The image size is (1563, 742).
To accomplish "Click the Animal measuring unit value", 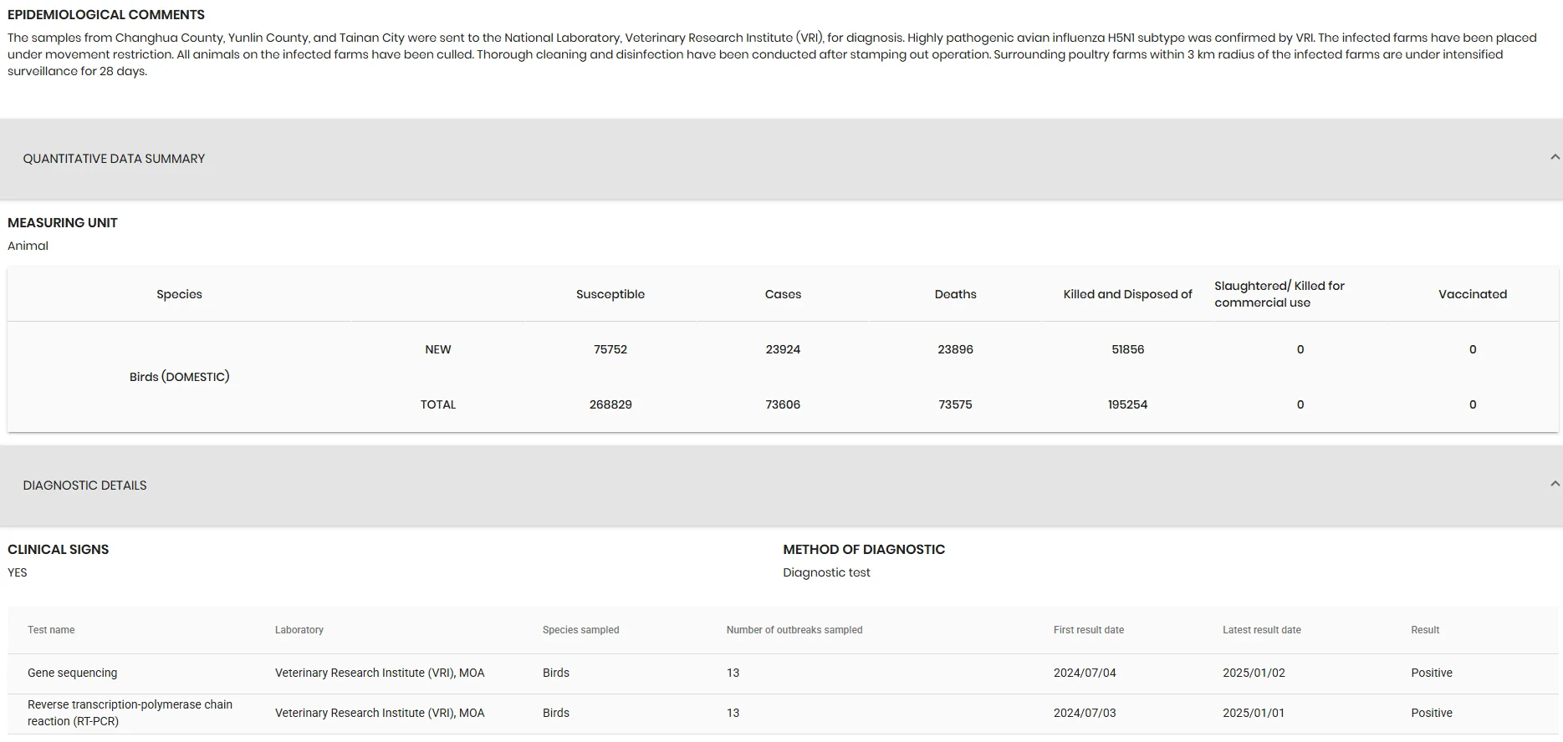I will coord(28,246).
